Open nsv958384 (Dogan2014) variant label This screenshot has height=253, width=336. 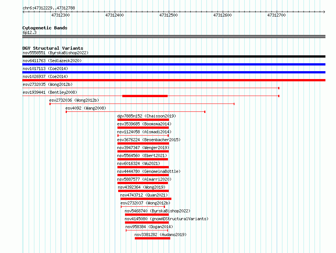point(149,227)
